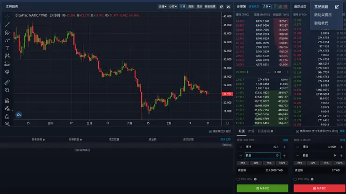
Task: Select the pitchfork drawing tool
Action: click(x=7, y=32)
